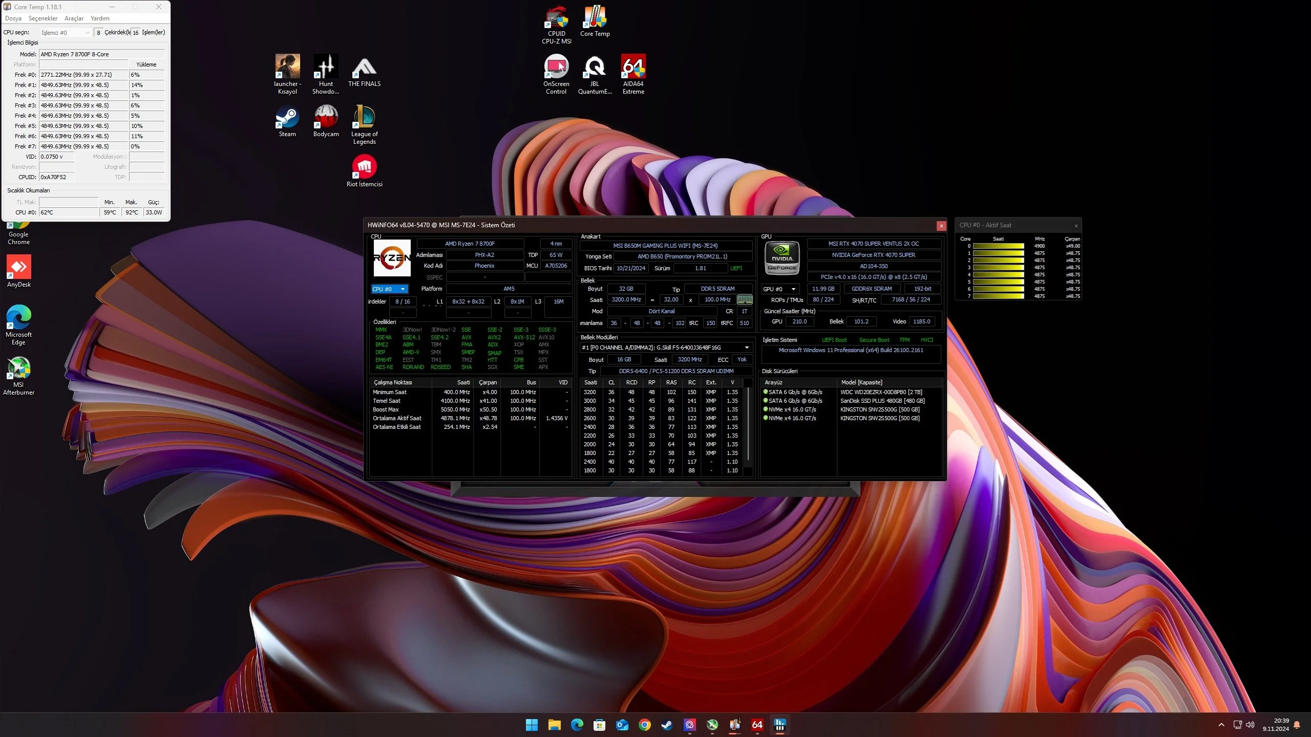Click the Ryzen logo in HWiNFO

point(392,257)
